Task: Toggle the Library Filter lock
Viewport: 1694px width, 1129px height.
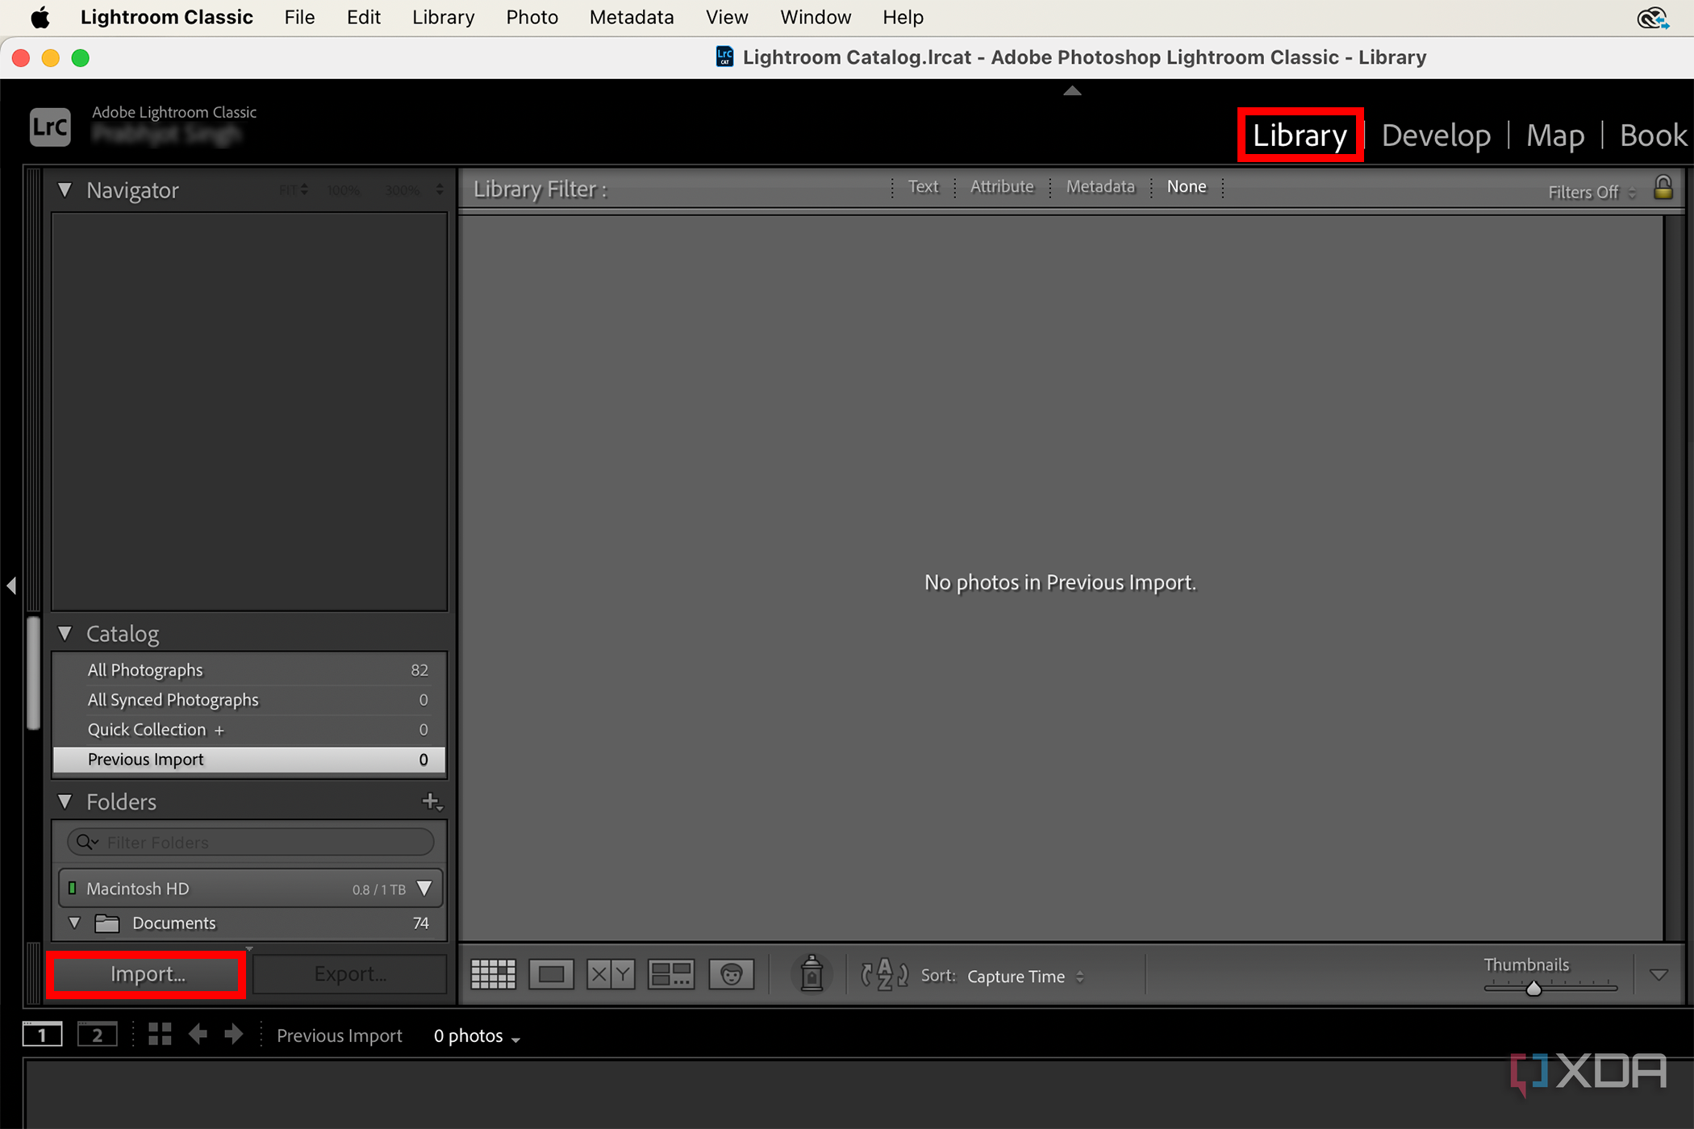Action: coord(1663,188)
